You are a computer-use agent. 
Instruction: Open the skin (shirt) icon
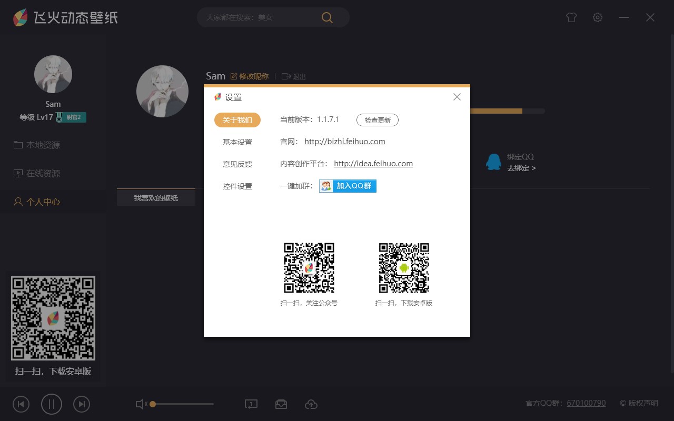571,17
